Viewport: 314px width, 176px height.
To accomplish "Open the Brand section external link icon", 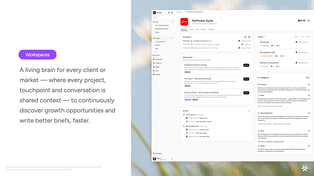I will (309, 95).
